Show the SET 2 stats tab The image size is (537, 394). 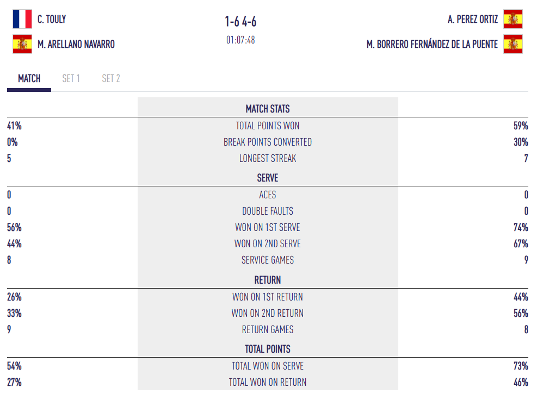(111, 79)
